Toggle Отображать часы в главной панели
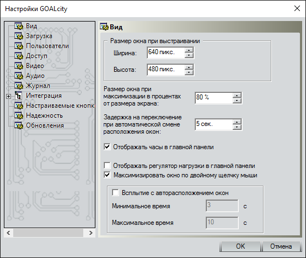Screen dimensions: 306x258 point(107,147)
